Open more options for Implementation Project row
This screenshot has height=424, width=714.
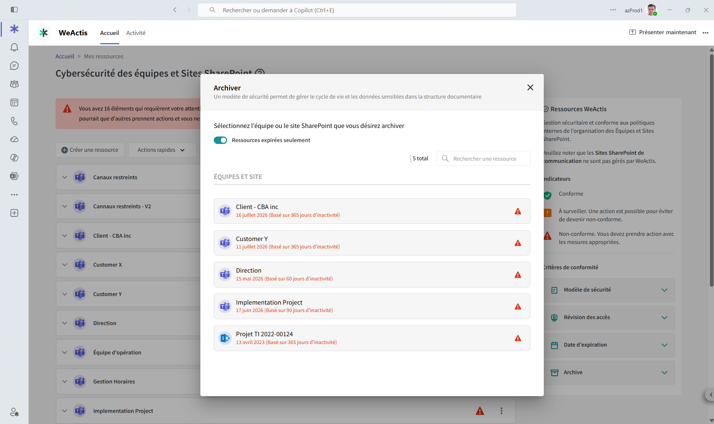click(501, 411)
